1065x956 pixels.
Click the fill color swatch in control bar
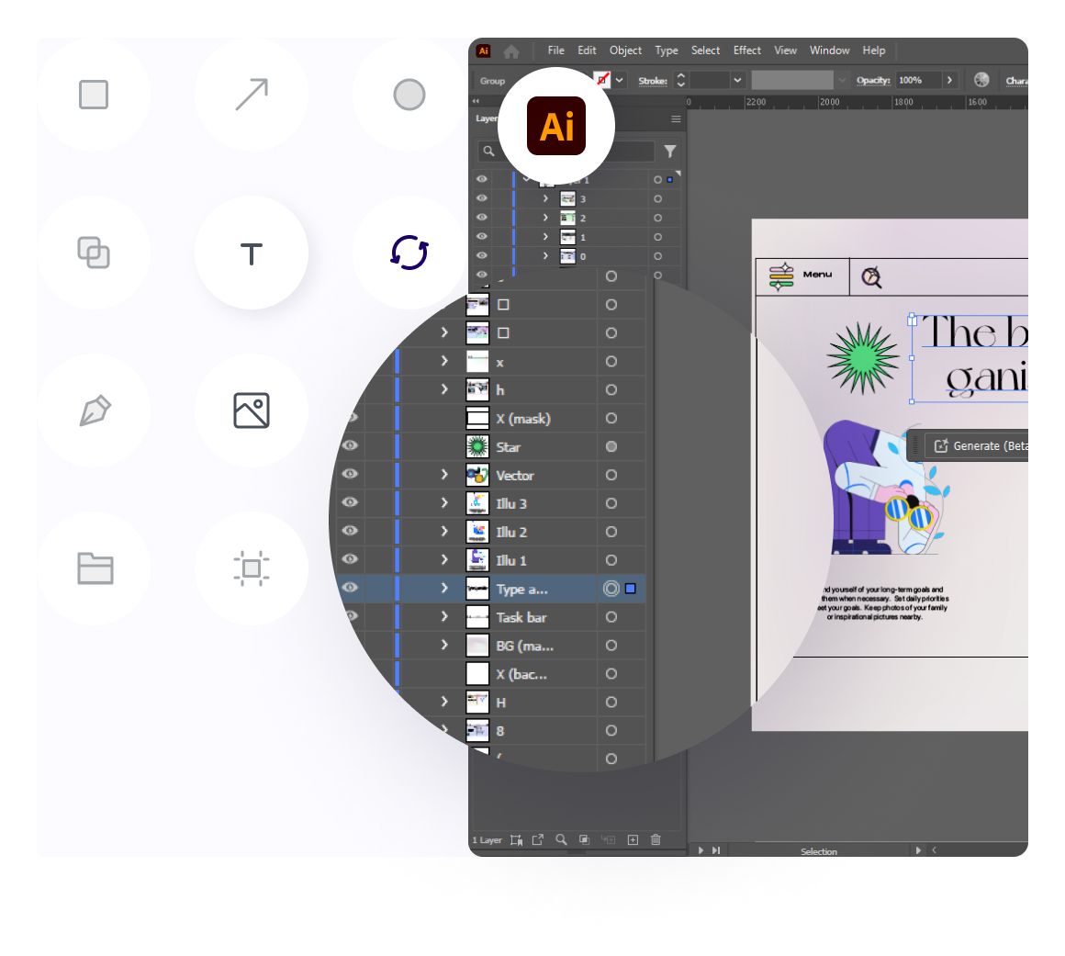(x=602, y=80)
